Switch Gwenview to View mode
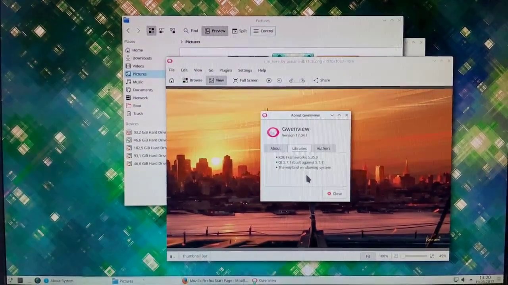 click(216, 80)
